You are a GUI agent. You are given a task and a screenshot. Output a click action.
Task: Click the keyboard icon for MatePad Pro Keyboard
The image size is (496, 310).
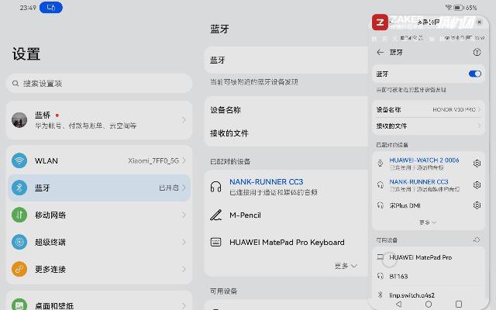click(215, 243)
